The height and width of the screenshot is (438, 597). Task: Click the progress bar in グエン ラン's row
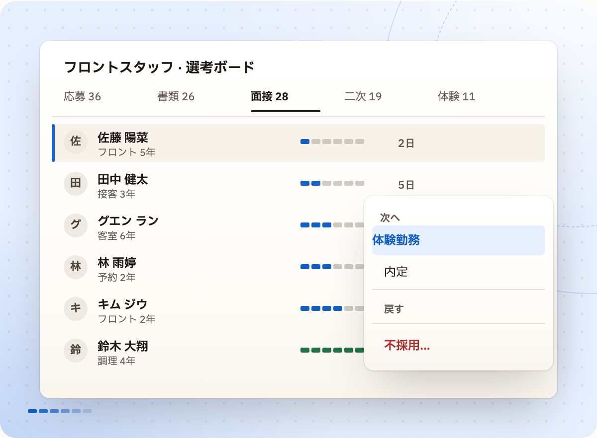point(332,225)
